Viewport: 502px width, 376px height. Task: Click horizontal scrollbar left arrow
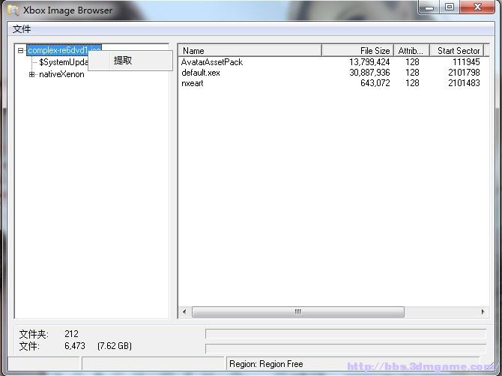pos(184,312)
